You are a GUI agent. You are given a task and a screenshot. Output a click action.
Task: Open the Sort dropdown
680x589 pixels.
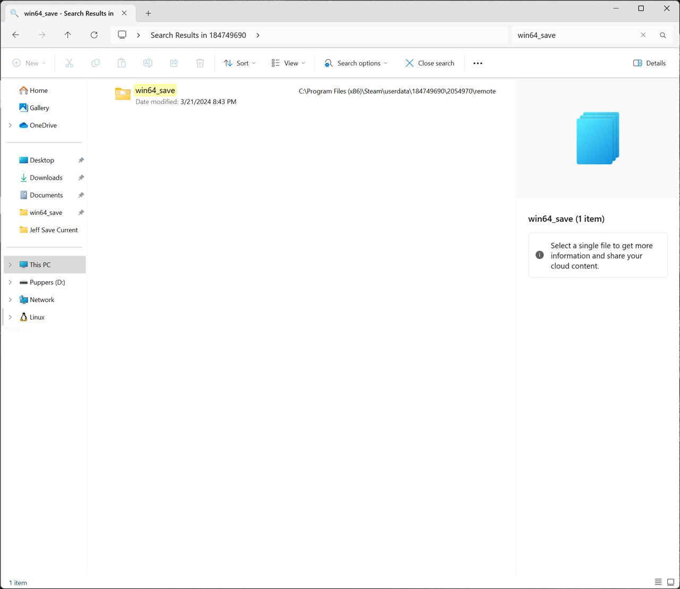(240, 63)
